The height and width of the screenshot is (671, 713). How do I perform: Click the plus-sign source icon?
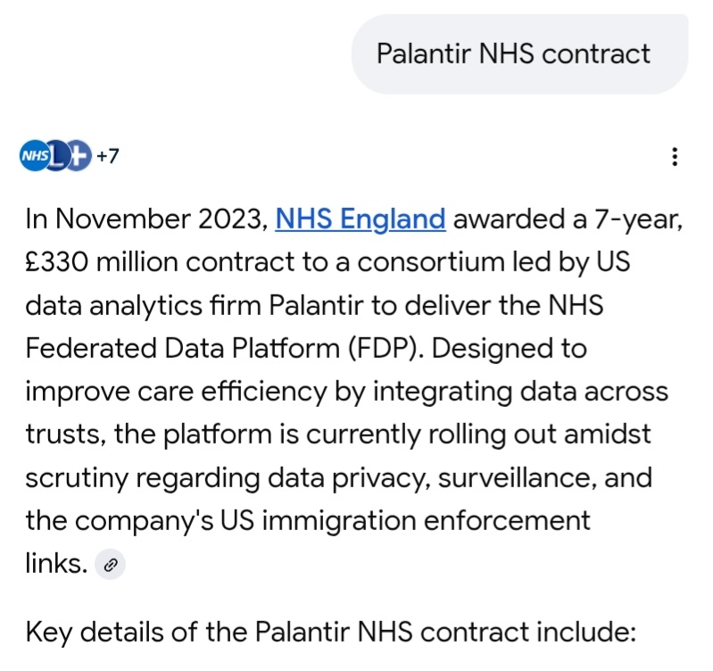[79, 156]
